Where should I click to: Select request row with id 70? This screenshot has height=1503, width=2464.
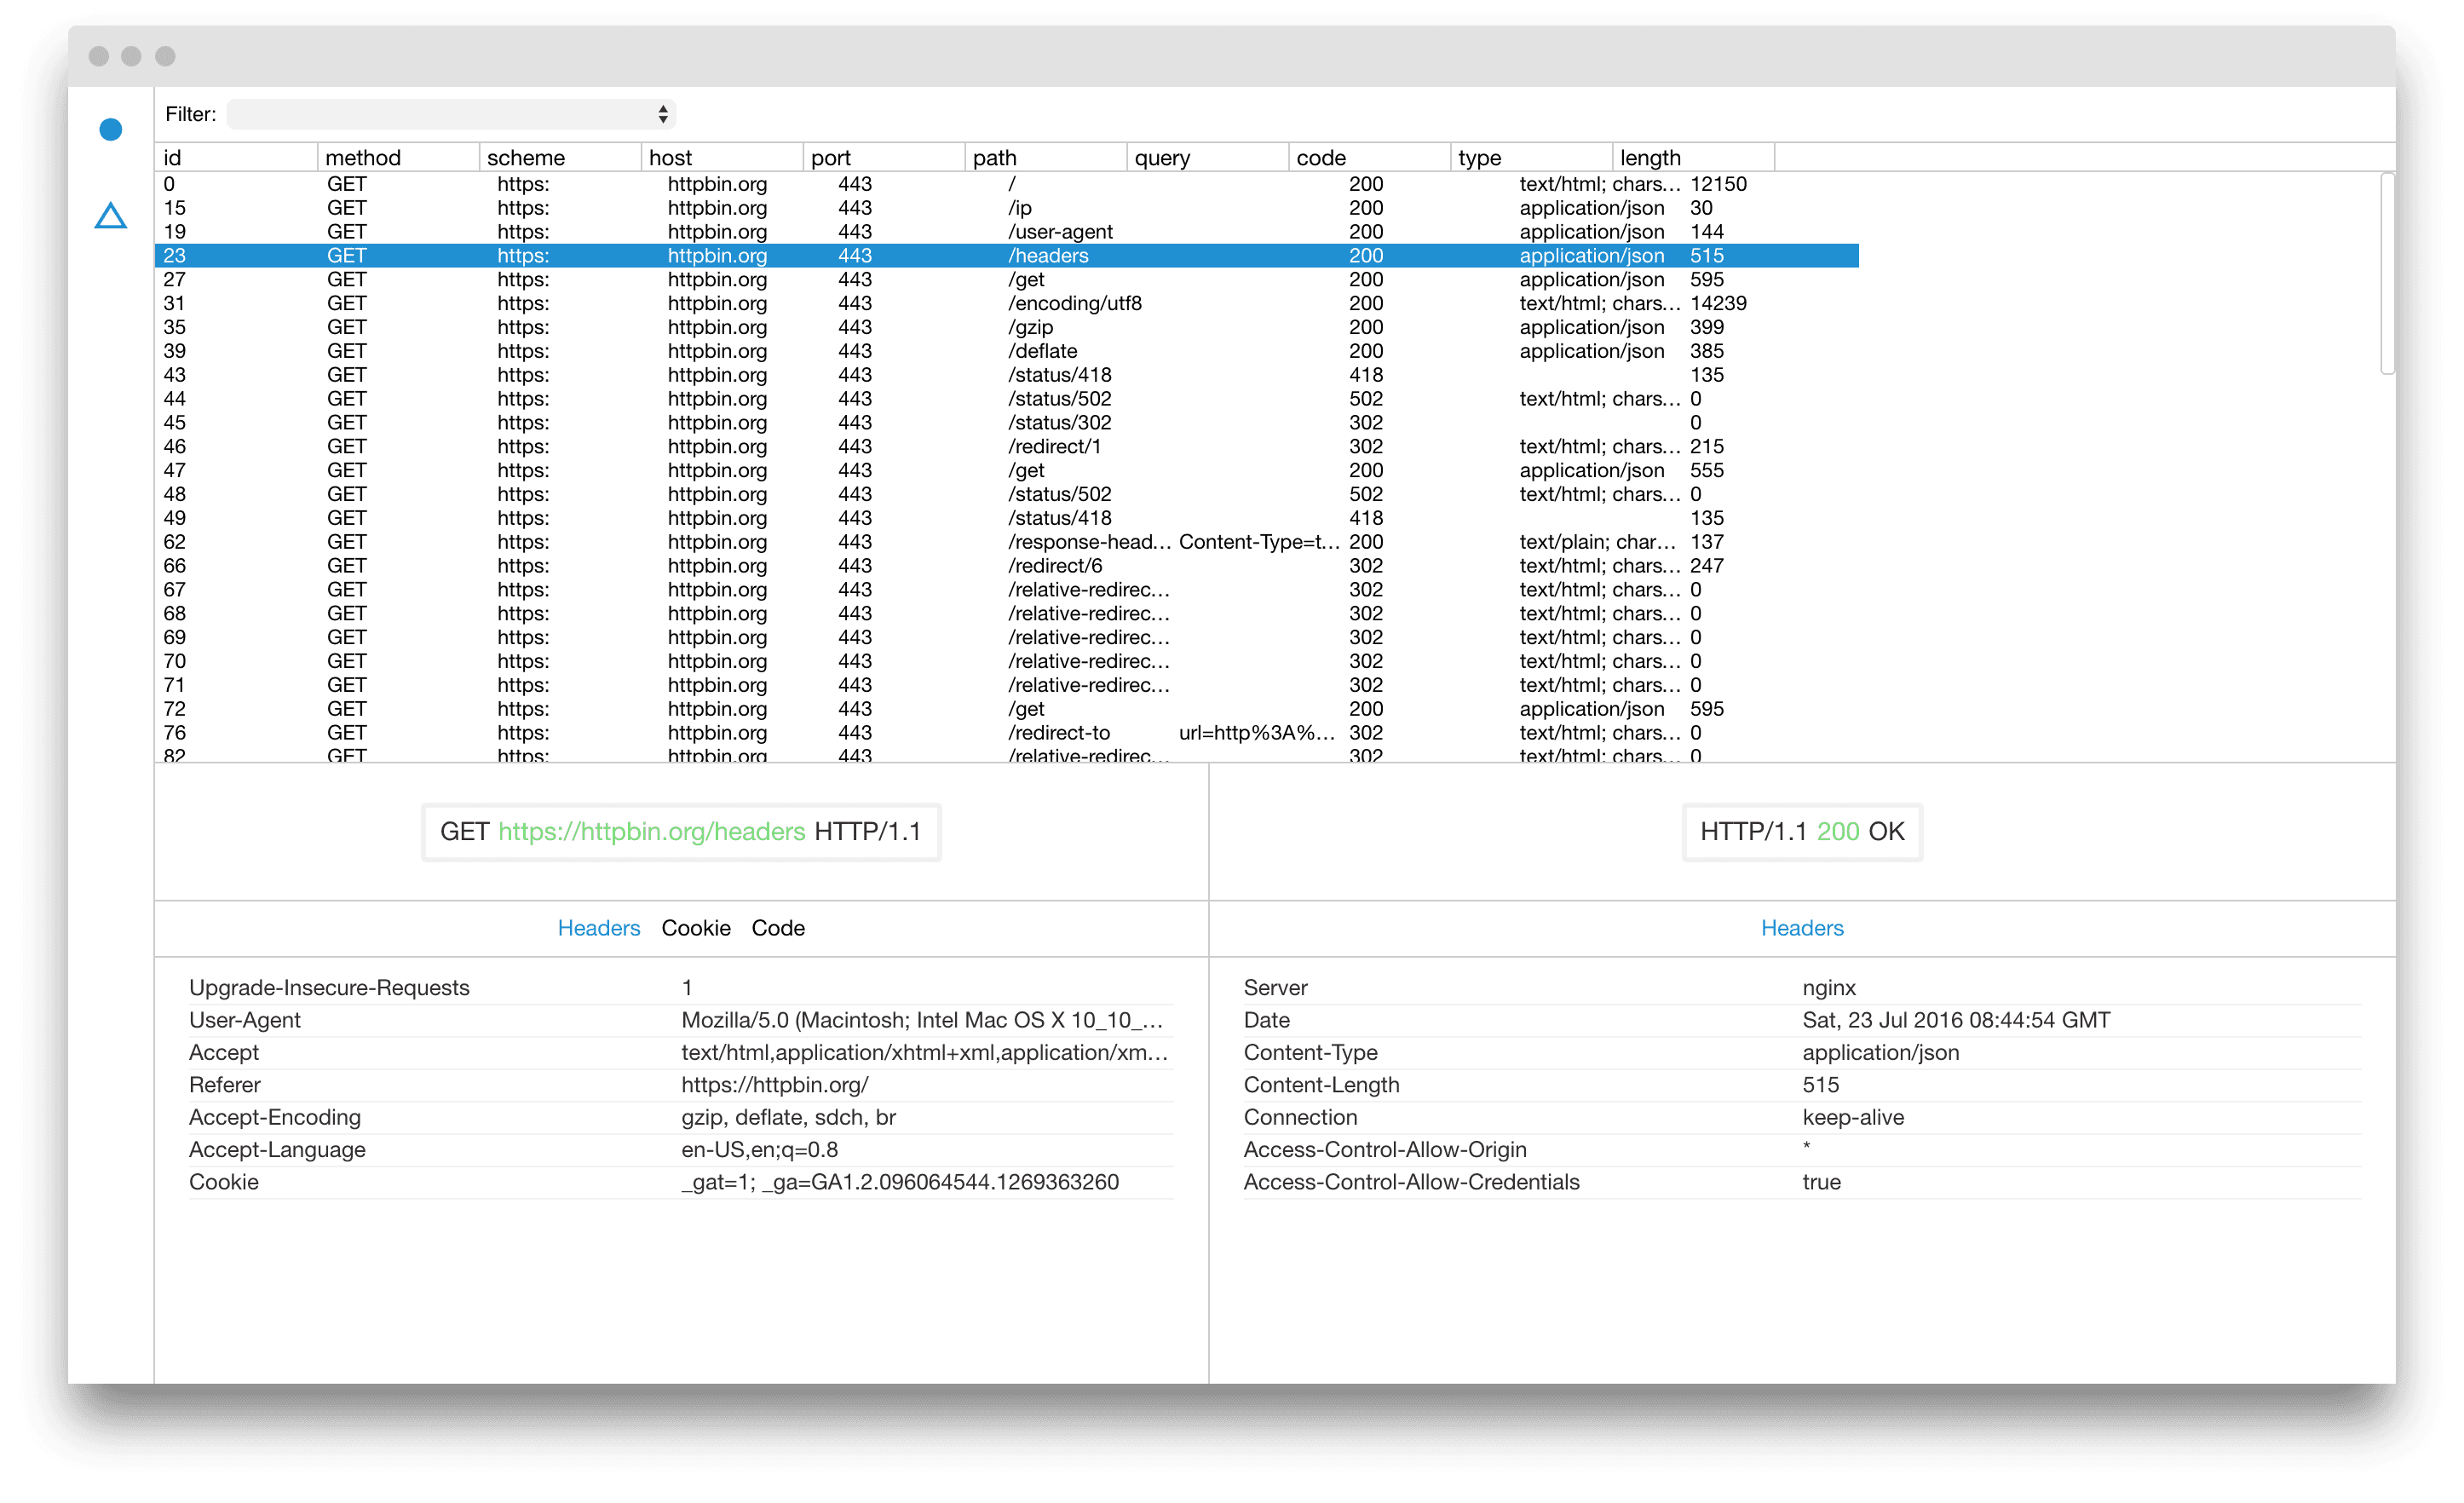point(1007,661)
